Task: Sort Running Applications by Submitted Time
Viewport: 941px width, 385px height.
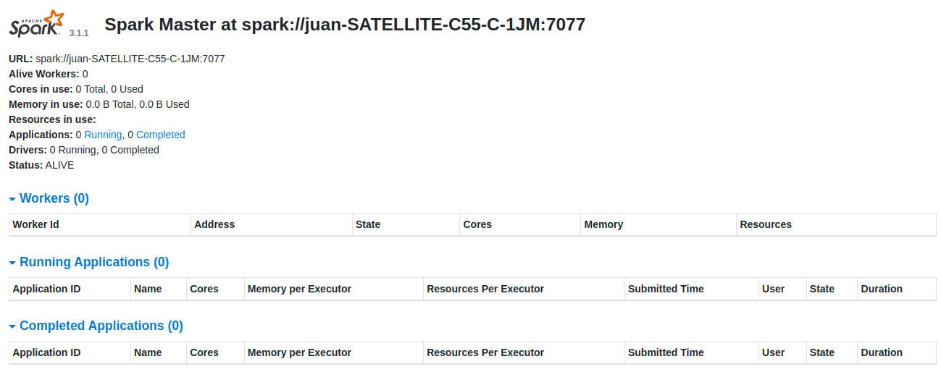Action: [666, 289]
